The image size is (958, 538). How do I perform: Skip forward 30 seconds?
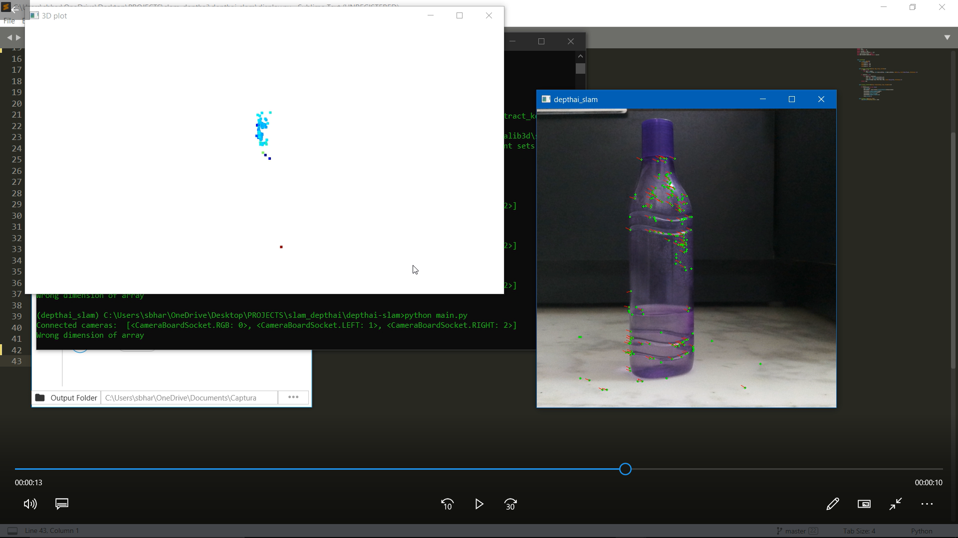(x=510, y=504)
